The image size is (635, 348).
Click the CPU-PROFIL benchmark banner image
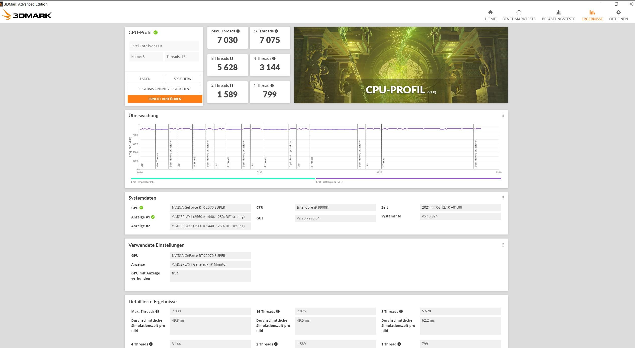click(x=401, y=65)
